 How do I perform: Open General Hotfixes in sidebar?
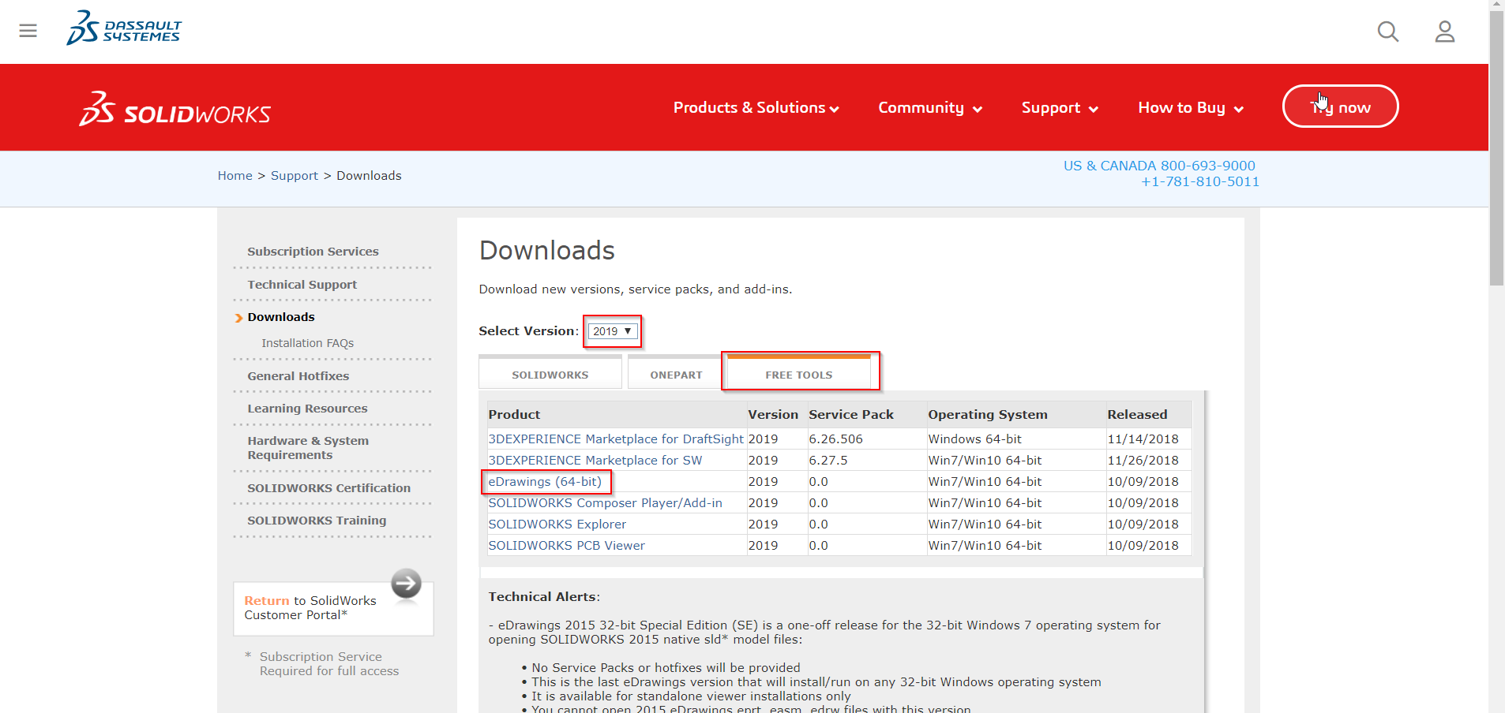pos(298,376)
